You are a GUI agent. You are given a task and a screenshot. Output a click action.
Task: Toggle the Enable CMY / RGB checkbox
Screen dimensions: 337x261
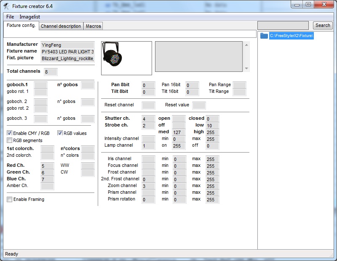(x=10, y=133)
